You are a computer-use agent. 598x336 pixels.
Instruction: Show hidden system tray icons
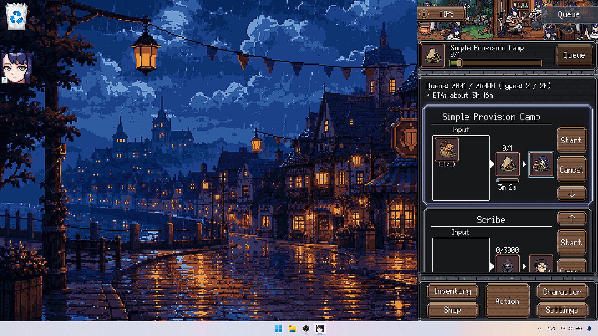pyautogui.click(x=539, y=329)
